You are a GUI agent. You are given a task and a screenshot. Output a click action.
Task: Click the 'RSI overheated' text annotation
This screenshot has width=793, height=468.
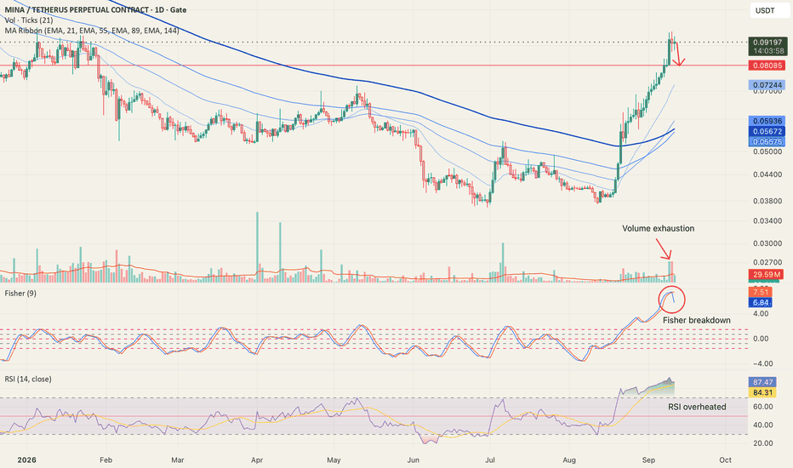pyautogui.click(x=697, y=407)
